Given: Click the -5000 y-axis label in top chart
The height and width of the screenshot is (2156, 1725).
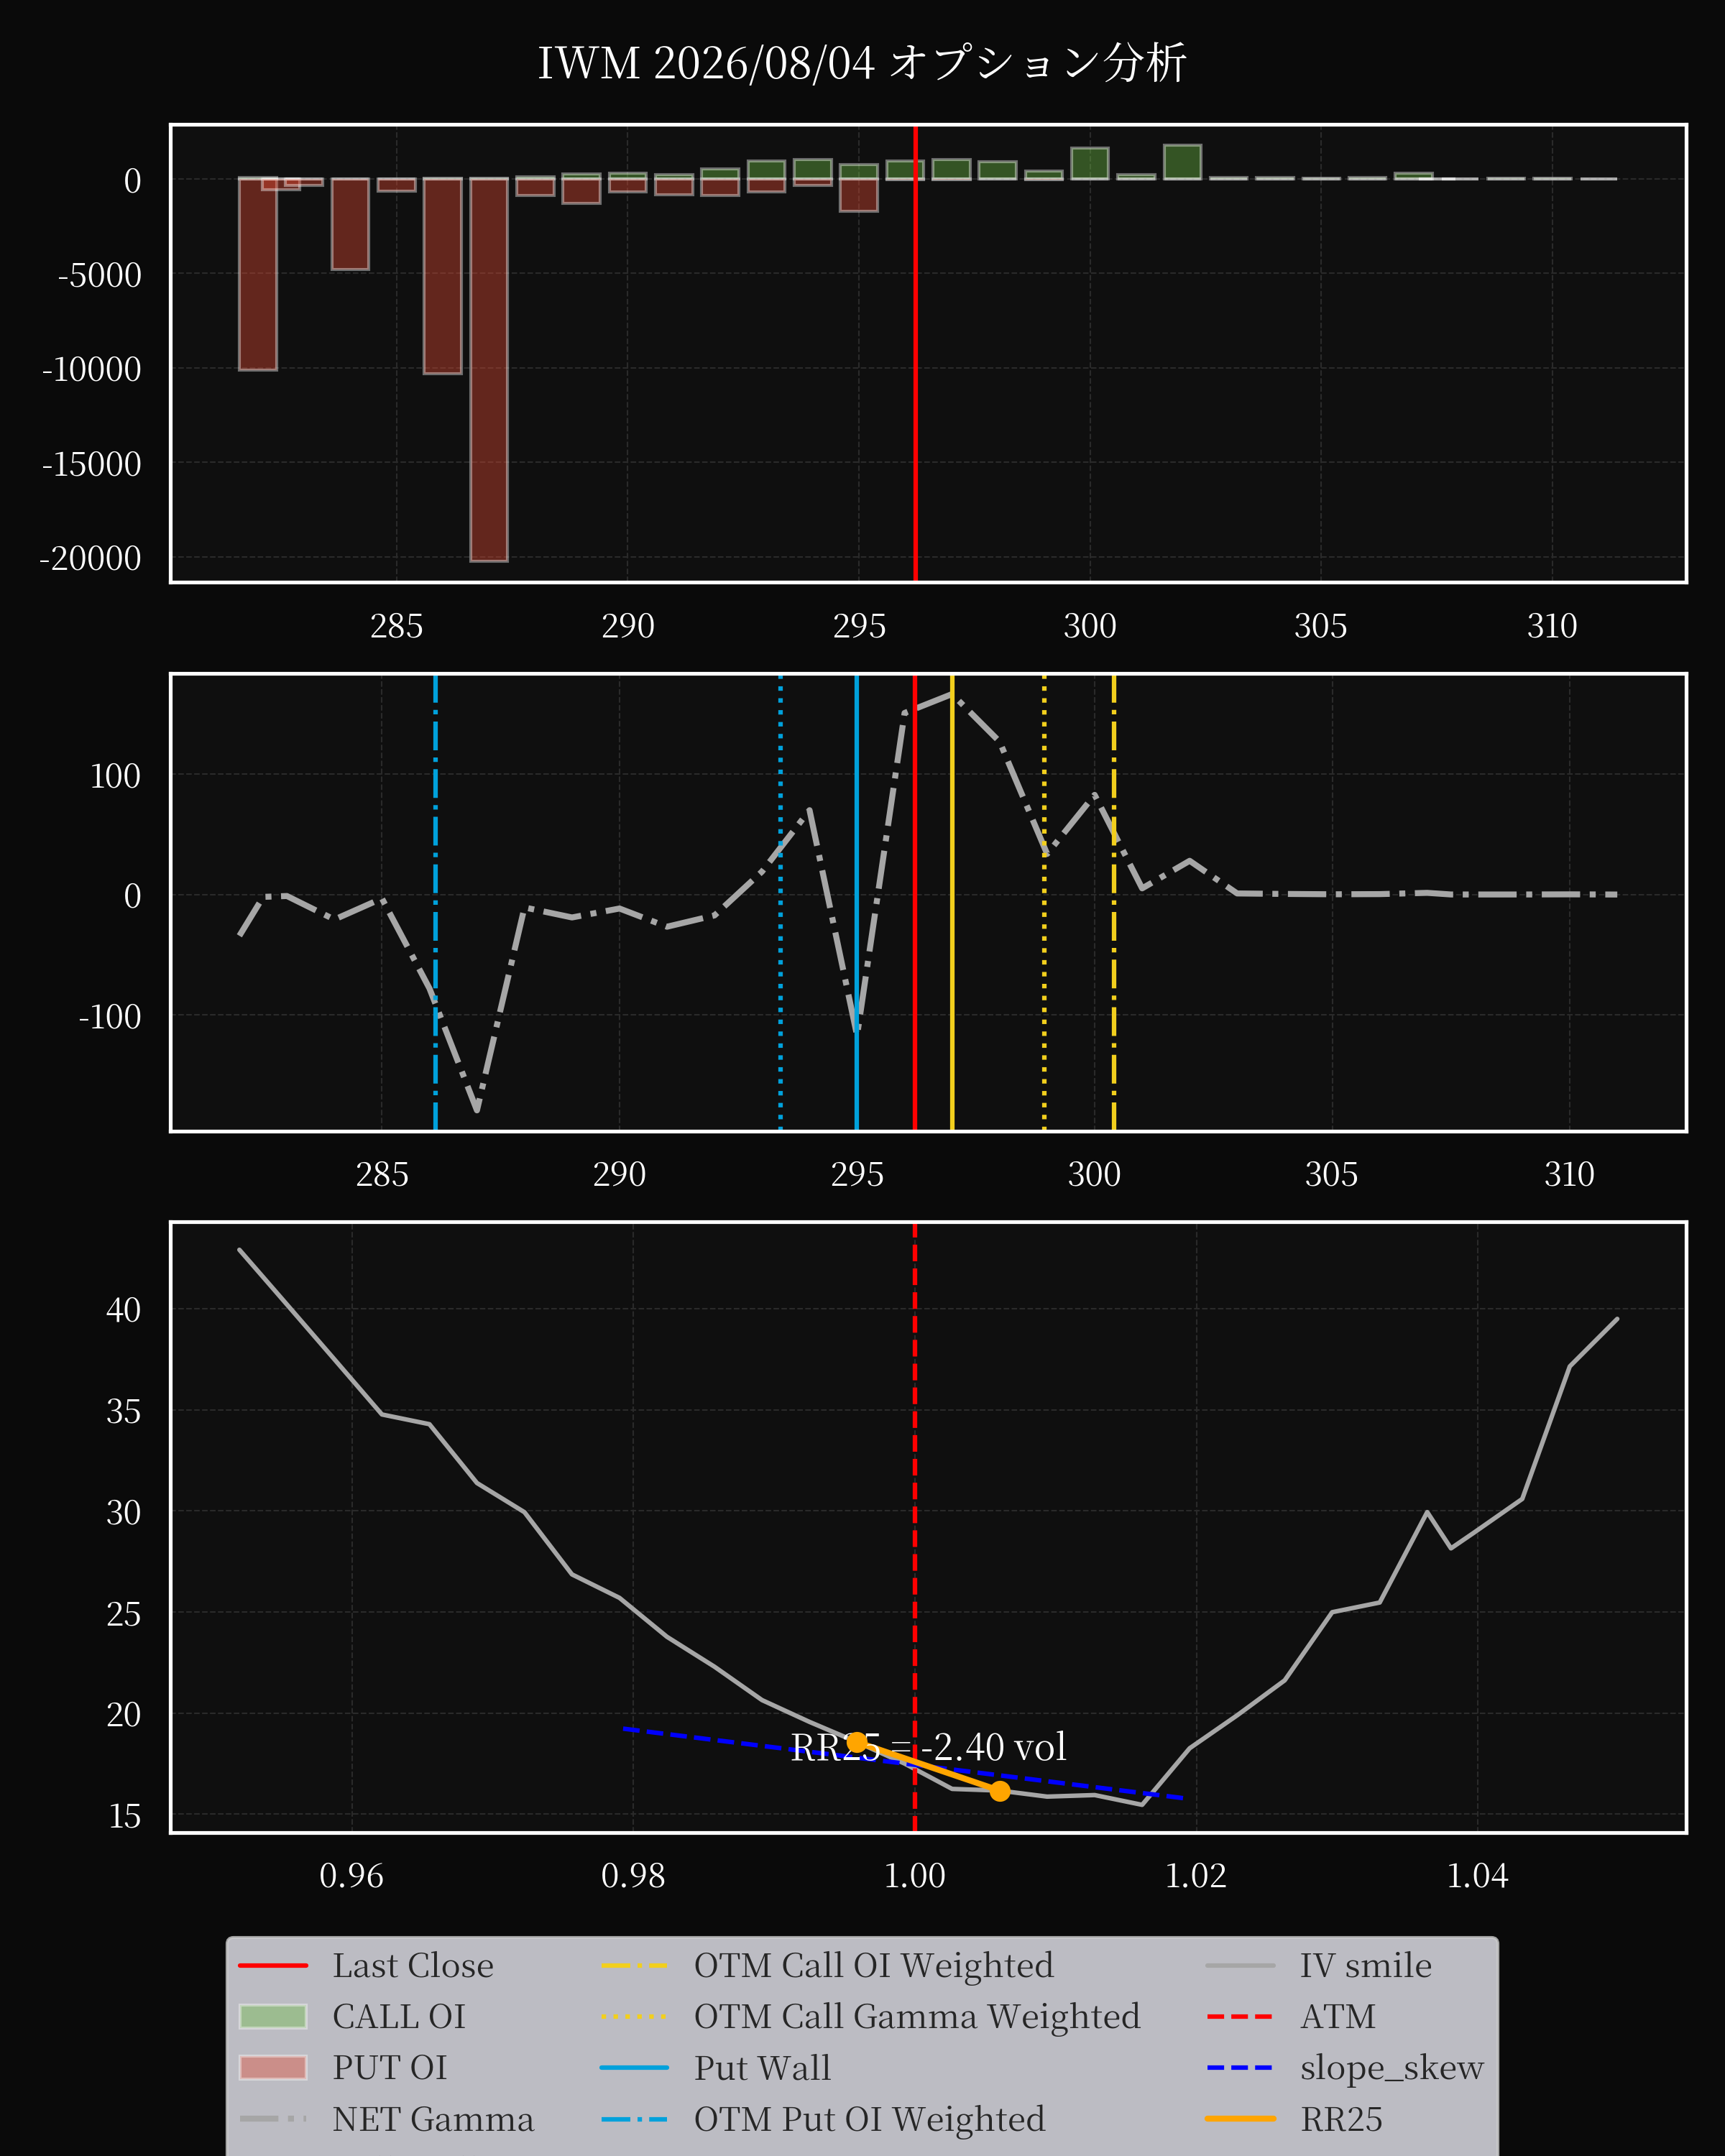Looking at the screenshot, I should click(99, 275).
